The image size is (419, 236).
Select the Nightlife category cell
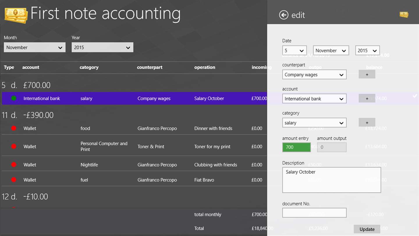pos(89,165)
